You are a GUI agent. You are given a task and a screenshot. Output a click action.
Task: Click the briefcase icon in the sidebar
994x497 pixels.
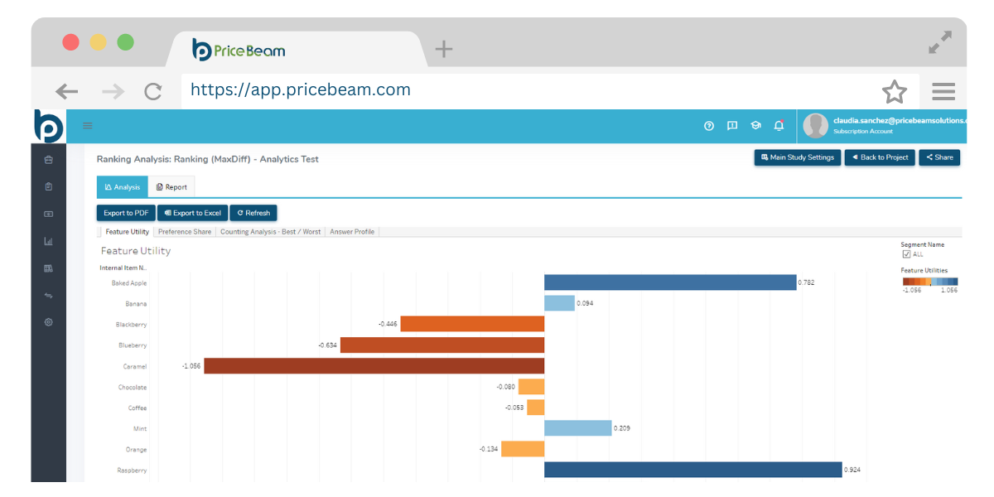point(48,160)
